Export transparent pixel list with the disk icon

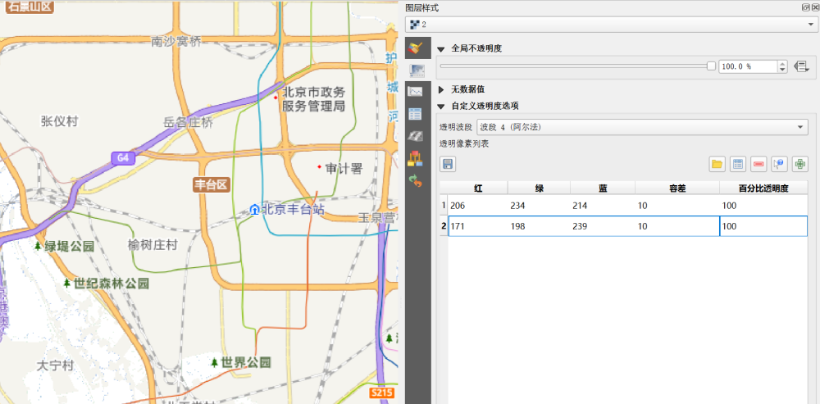click(x=448, y=164)
